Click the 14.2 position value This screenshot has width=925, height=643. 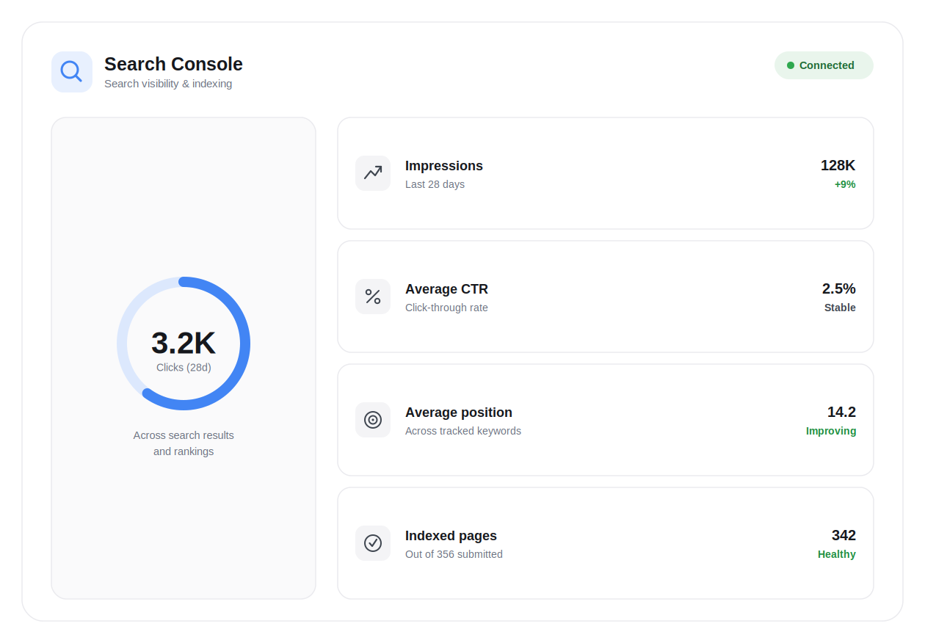[841, 412]
